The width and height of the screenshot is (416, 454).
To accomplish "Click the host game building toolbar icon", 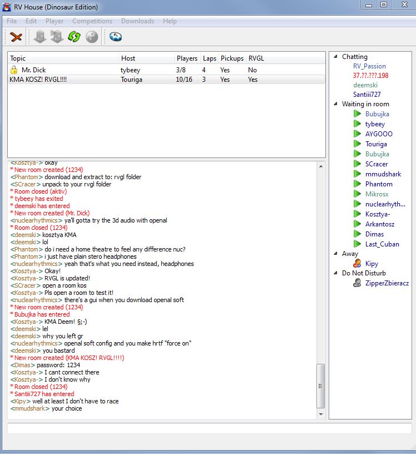I will [x=40, y=37].
